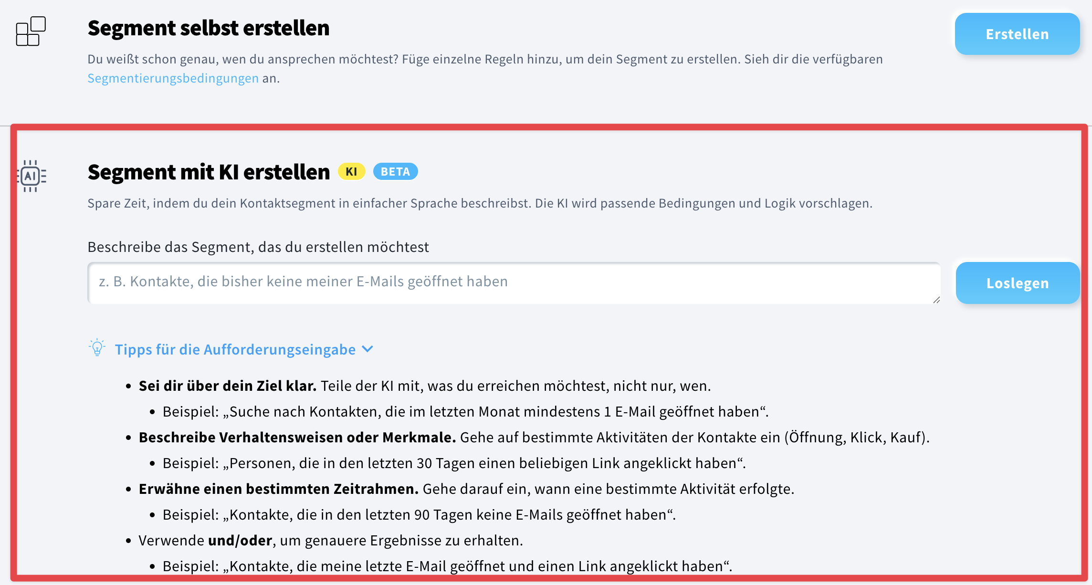
Task: Click the textarea resize grip icon
Action: (936, 299)
